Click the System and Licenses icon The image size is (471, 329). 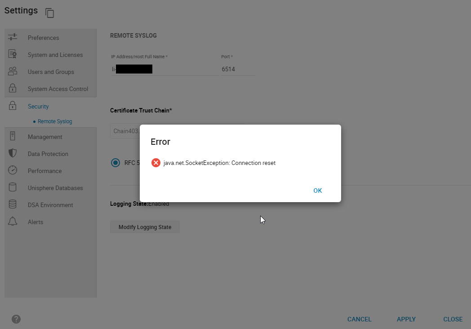click(13, 54)
